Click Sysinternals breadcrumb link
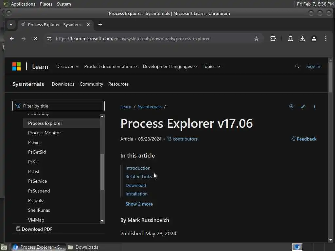Screen dimensions: 335x251 point(150,107)
